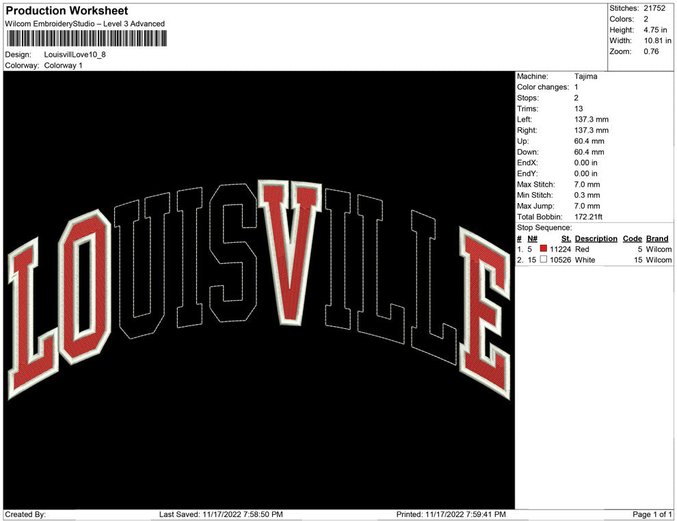This screenshot has width=677, height=521.
Task: Select the 'Colorway 1' value
Action: click(63, 66)
